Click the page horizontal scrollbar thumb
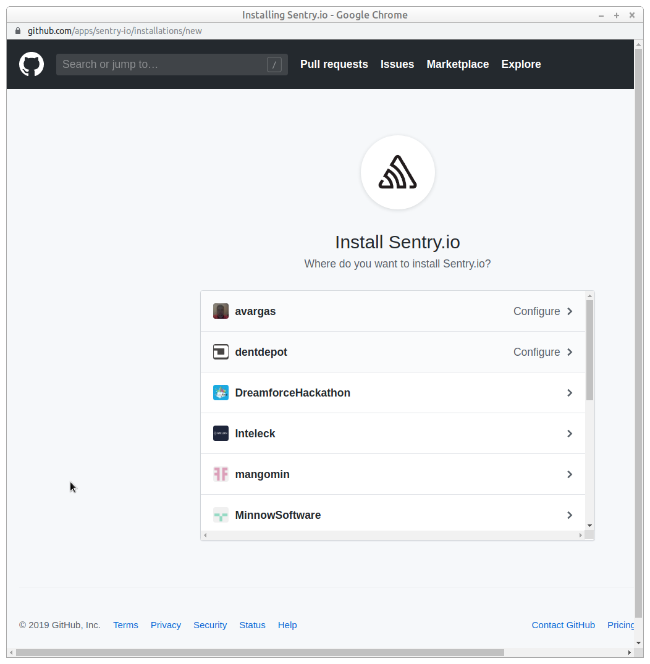 click(260, 652)
